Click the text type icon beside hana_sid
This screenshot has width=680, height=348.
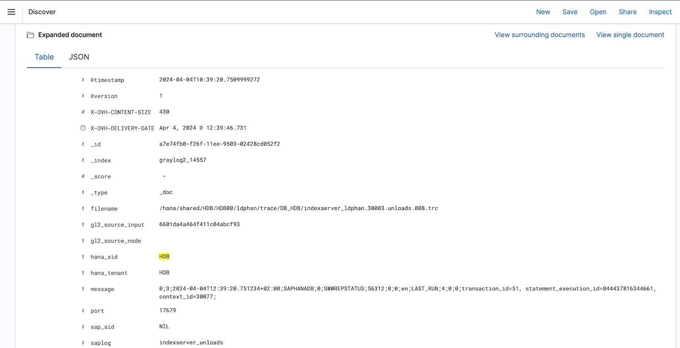83,257
